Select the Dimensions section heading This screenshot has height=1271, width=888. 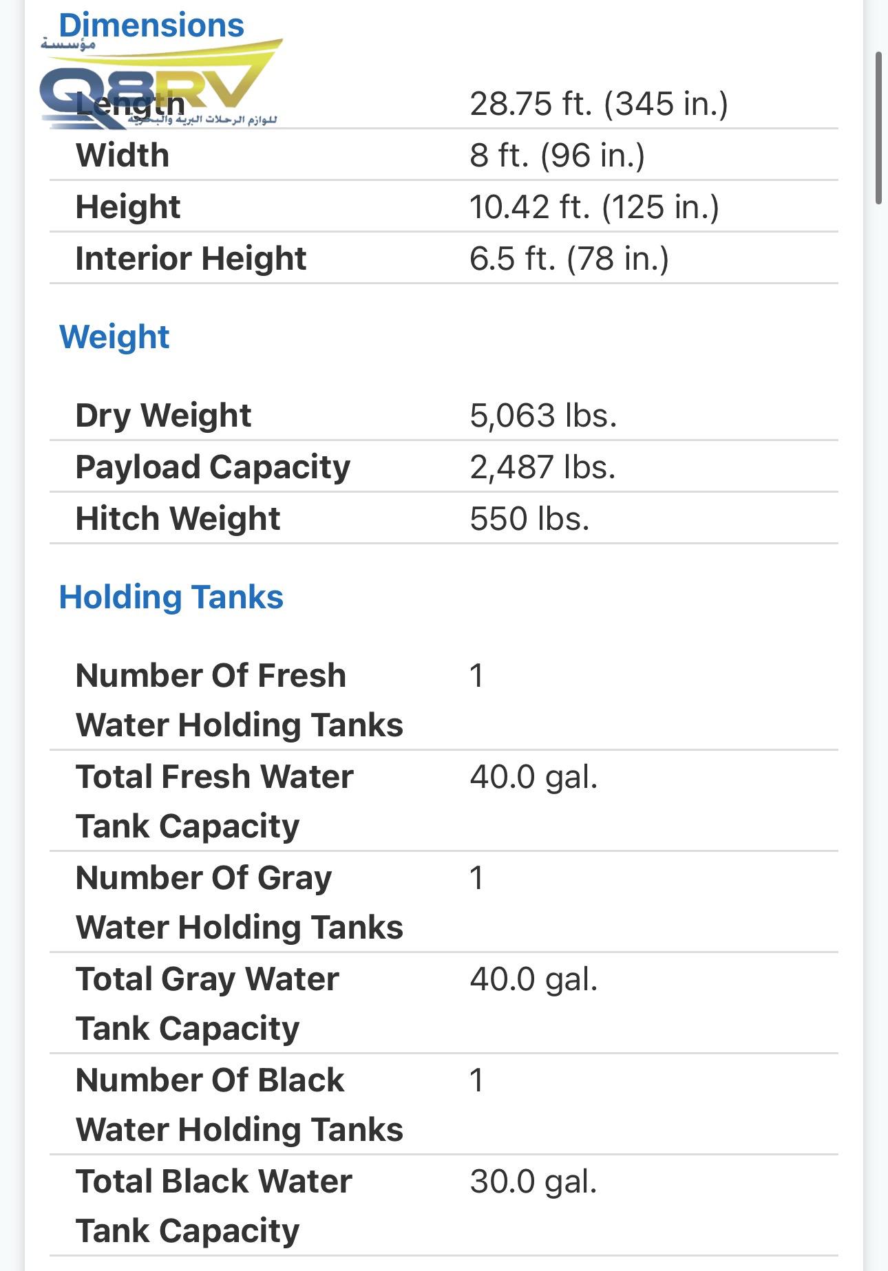(151, 25)
